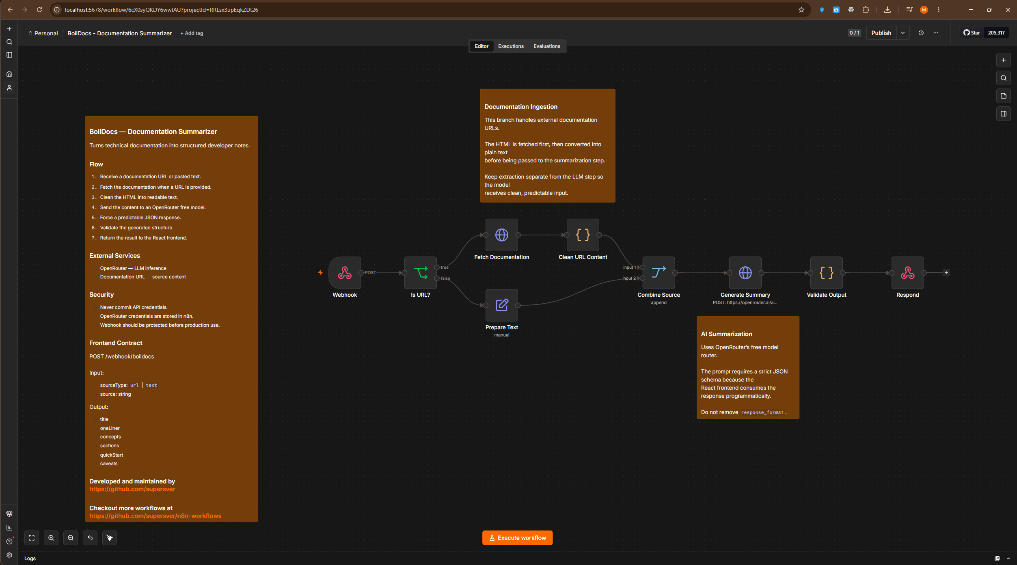Open the github.com/supersver link

tap(132, 489)
